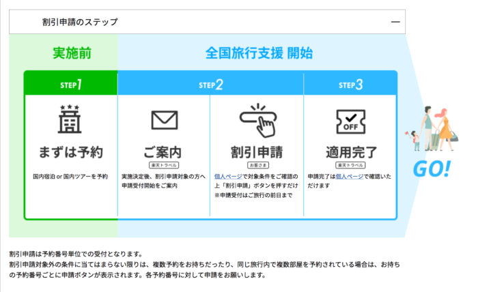Viewport: 478px width, 292px height.
Task: Click the 適用完了 title
Action: (351, 152)
